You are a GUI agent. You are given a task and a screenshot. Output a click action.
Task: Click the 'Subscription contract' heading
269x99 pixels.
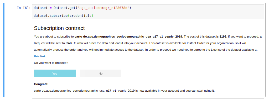[x=59, y=28]
